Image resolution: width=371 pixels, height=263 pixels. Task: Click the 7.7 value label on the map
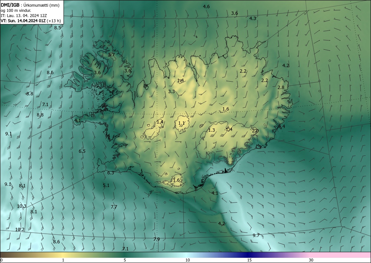(x=114, y=207)
